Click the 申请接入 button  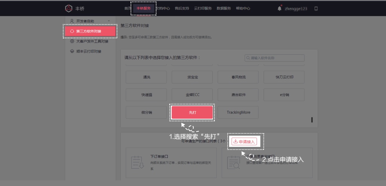click(244, 141)
